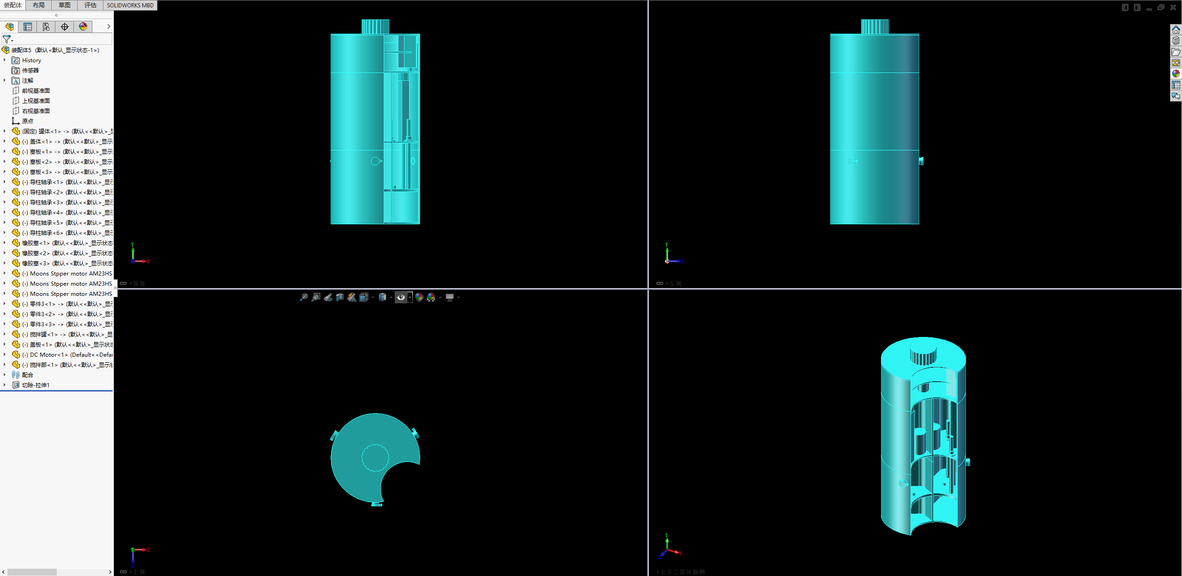Switch to the 草图 tab
This screenshot has height=576, width=1182.
65,5
